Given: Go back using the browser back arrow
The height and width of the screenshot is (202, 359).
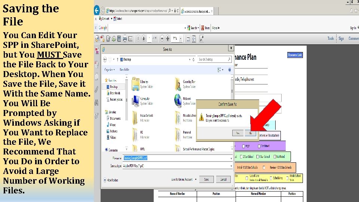Looking at the screenshot, I should tap(96, 10).
